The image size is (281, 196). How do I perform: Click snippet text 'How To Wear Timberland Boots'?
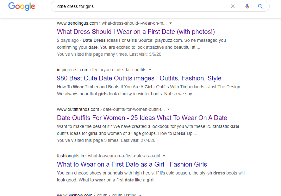coord(88,87)
